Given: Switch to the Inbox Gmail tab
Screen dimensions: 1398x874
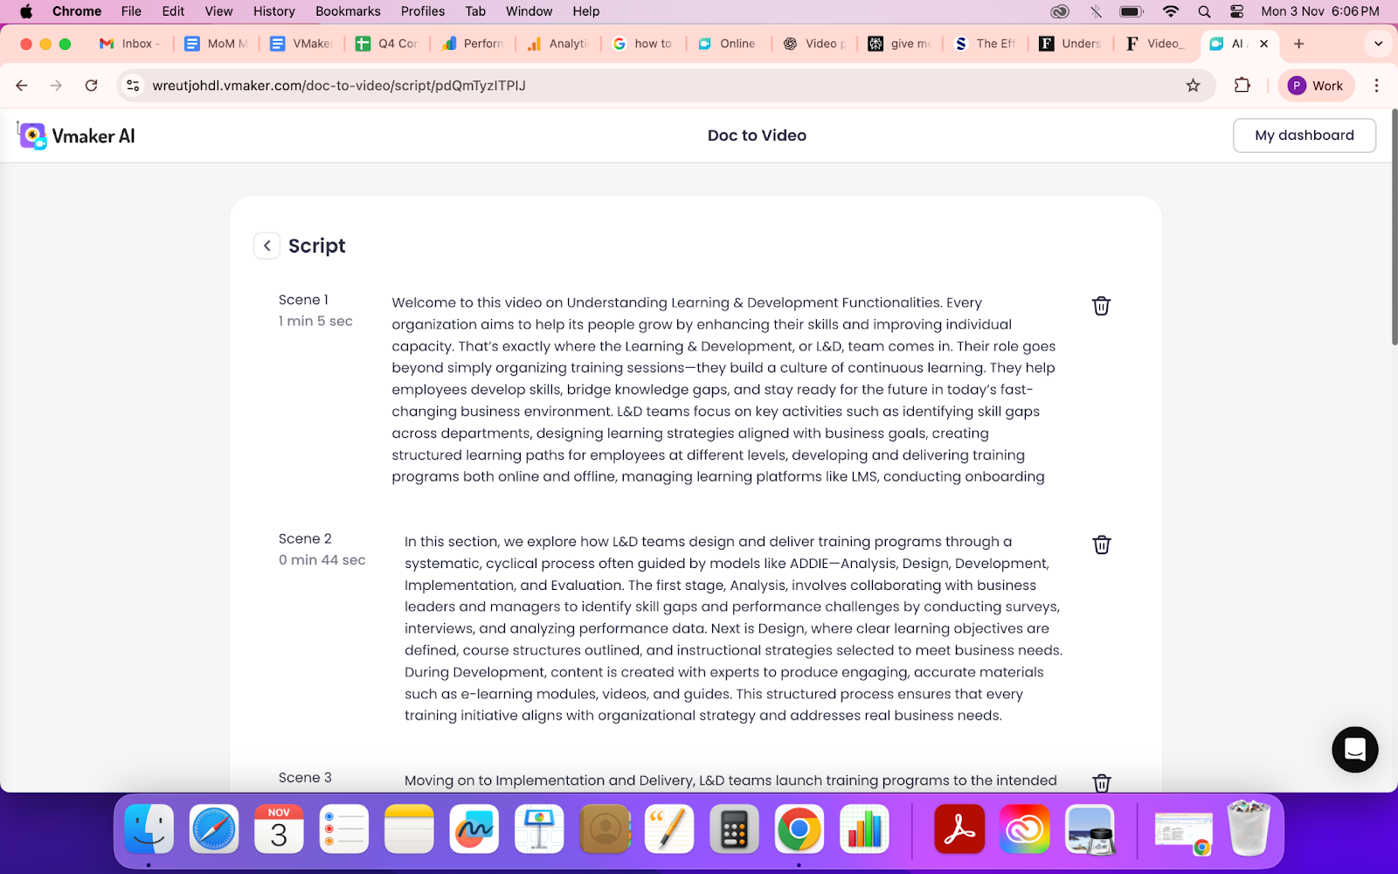Looking at the screenshot, I should pos(130,44).
